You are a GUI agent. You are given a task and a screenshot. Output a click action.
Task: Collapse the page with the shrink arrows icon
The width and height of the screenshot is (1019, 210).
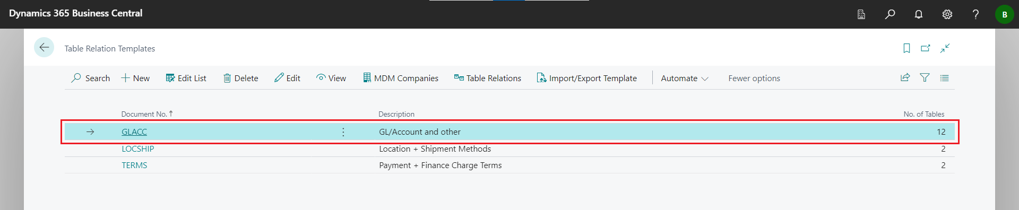[945, 48]
